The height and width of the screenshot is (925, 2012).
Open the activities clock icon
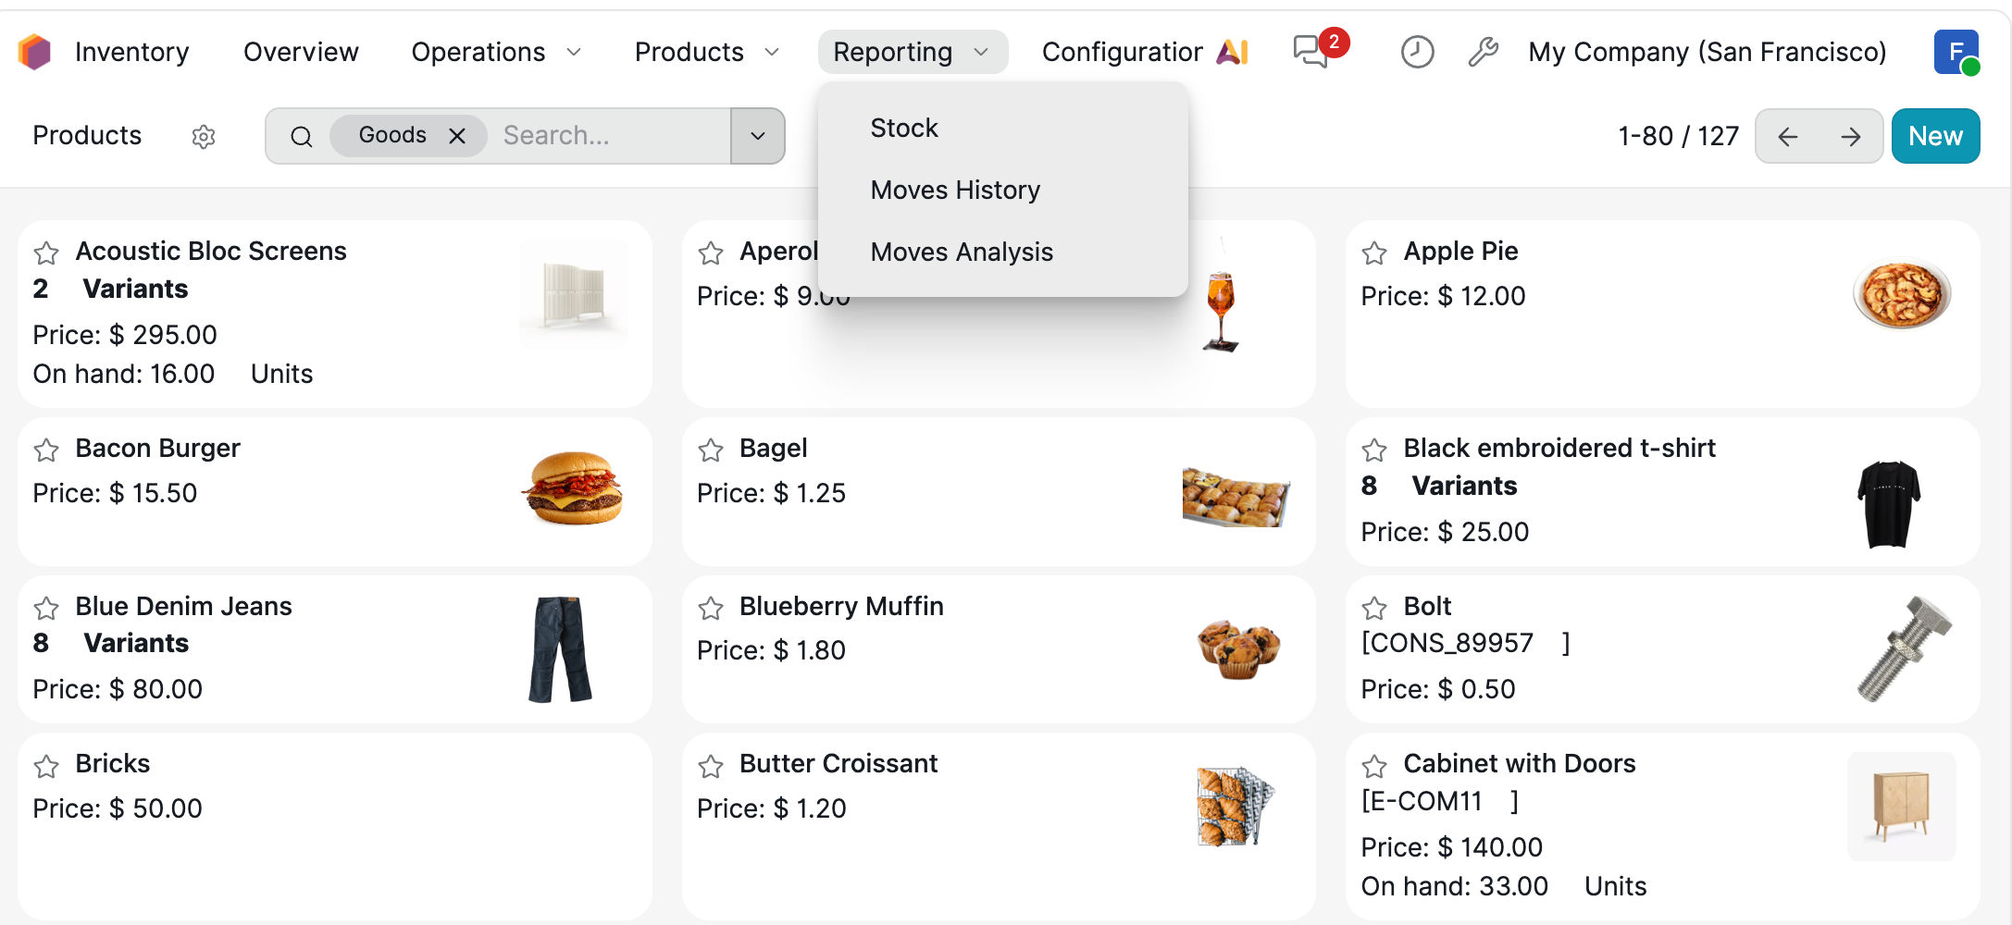pyautogui.click(x=1417, y=52)
